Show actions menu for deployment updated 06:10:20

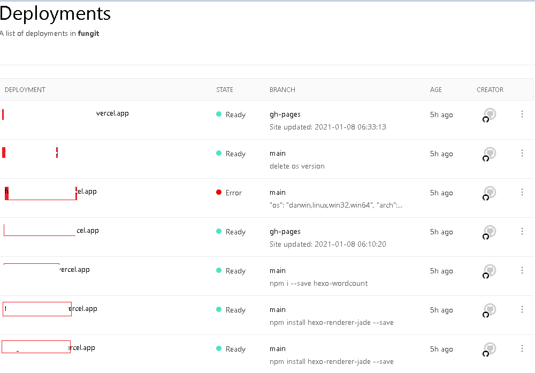pyautogui.click(x=522, y=231)
